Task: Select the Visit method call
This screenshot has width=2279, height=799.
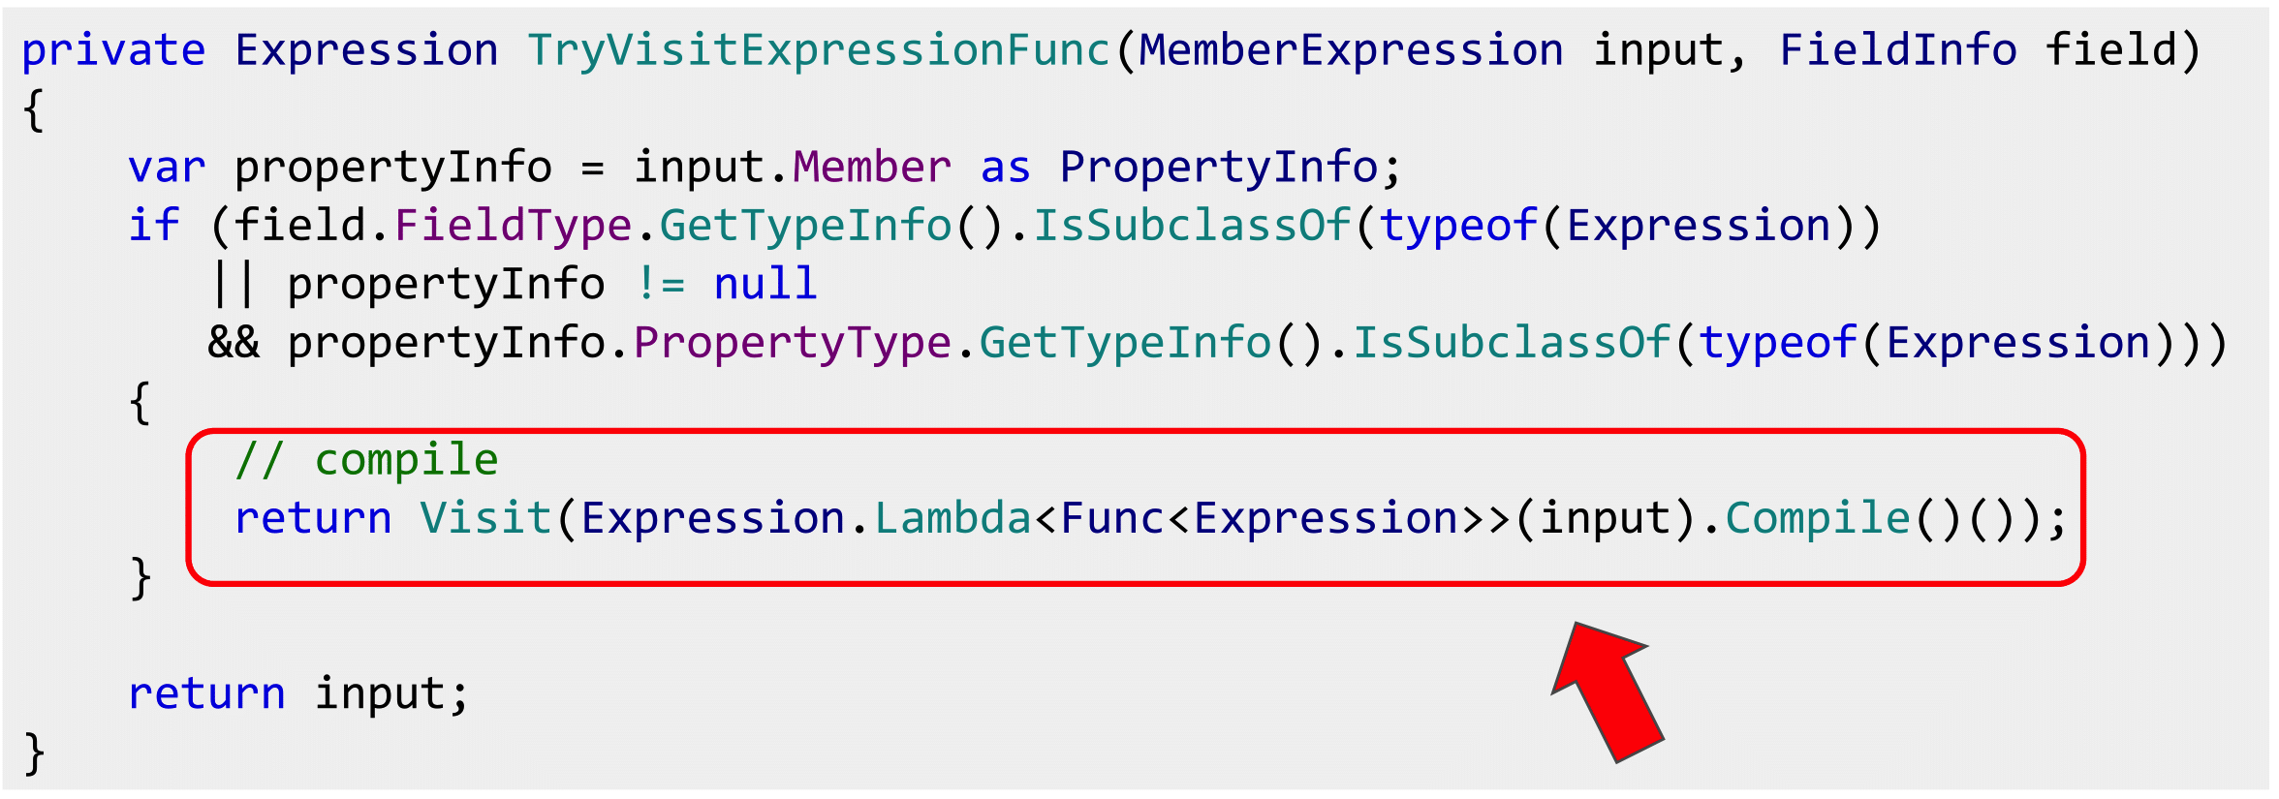Action: (x=485, y=518)
